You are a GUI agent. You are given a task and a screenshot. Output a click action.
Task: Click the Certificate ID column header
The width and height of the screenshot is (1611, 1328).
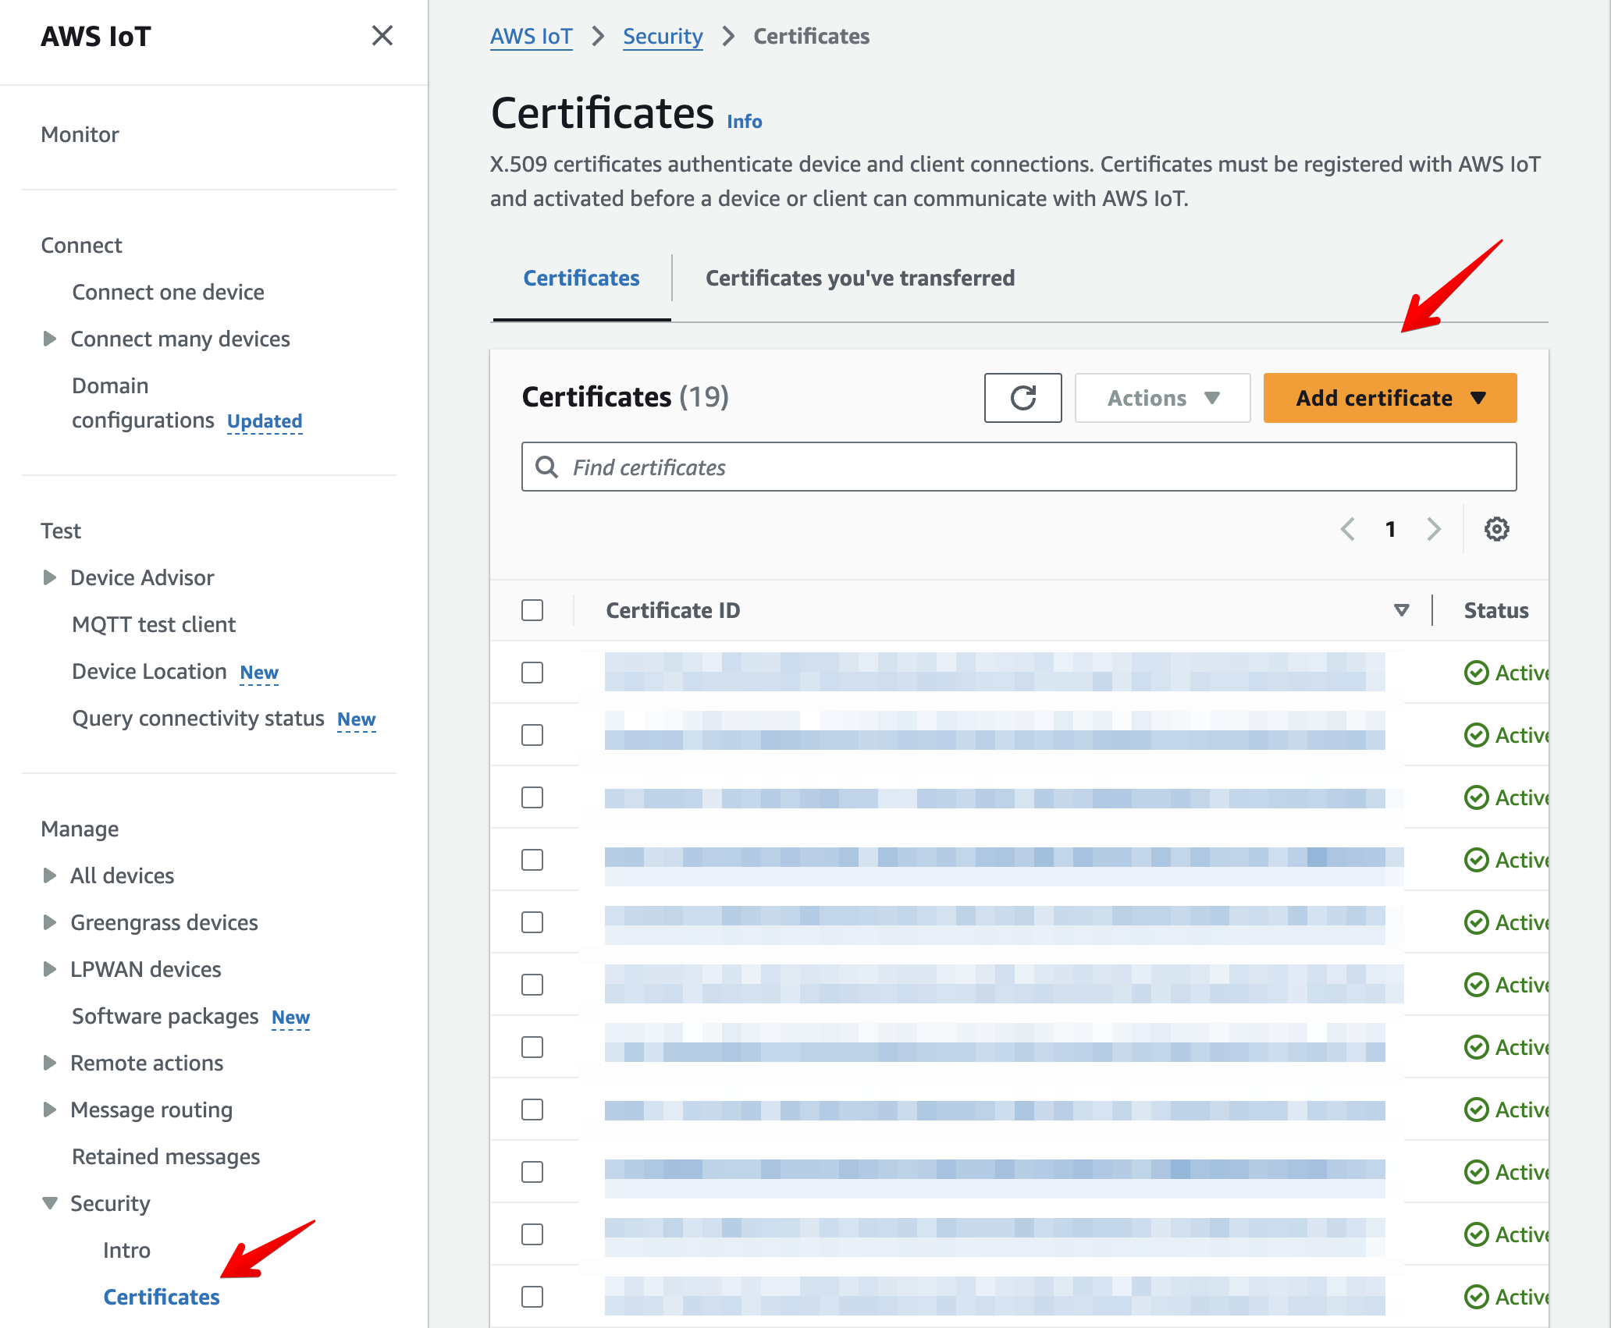click(673, 610)
